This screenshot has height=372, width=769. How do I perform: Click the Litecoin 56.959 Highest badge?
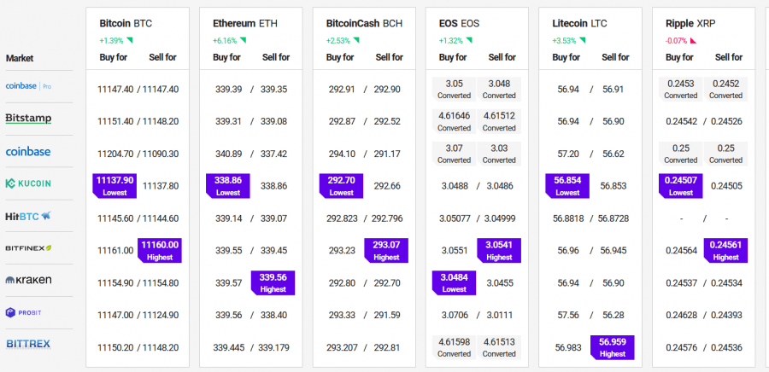[x=613, y=347]
